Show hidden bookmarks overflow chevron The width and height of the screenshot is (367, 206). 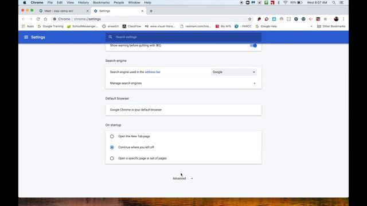point(311,26)
